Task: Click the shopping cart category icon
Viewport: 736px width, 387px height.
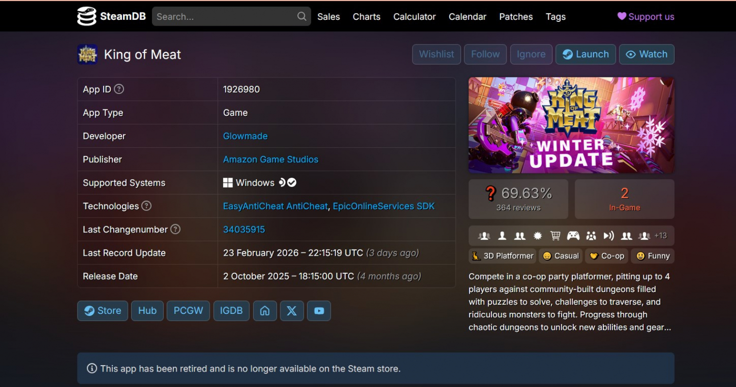Action: [555, 236]
